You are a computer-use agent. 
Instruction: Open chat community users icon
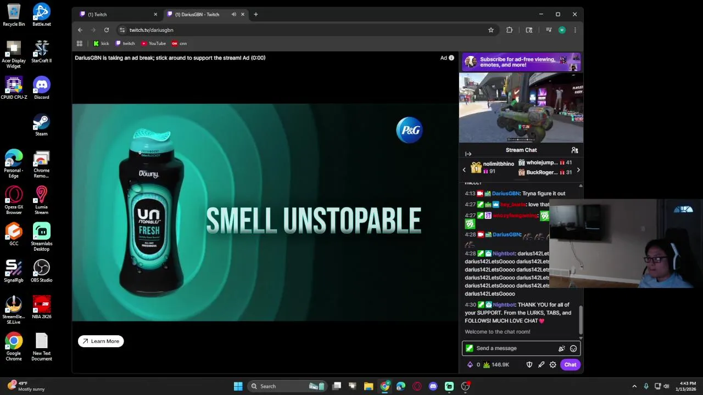[x=574, y=150]
